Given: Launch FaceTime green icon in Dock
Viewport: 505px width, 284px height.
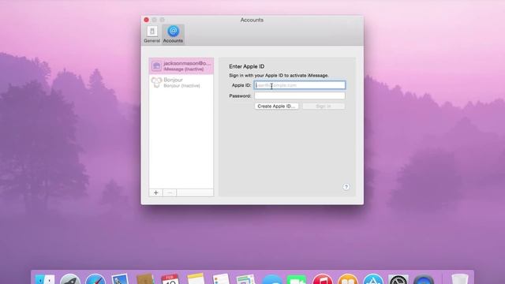Looking at the screenshot, I should [x=297, y=280].
